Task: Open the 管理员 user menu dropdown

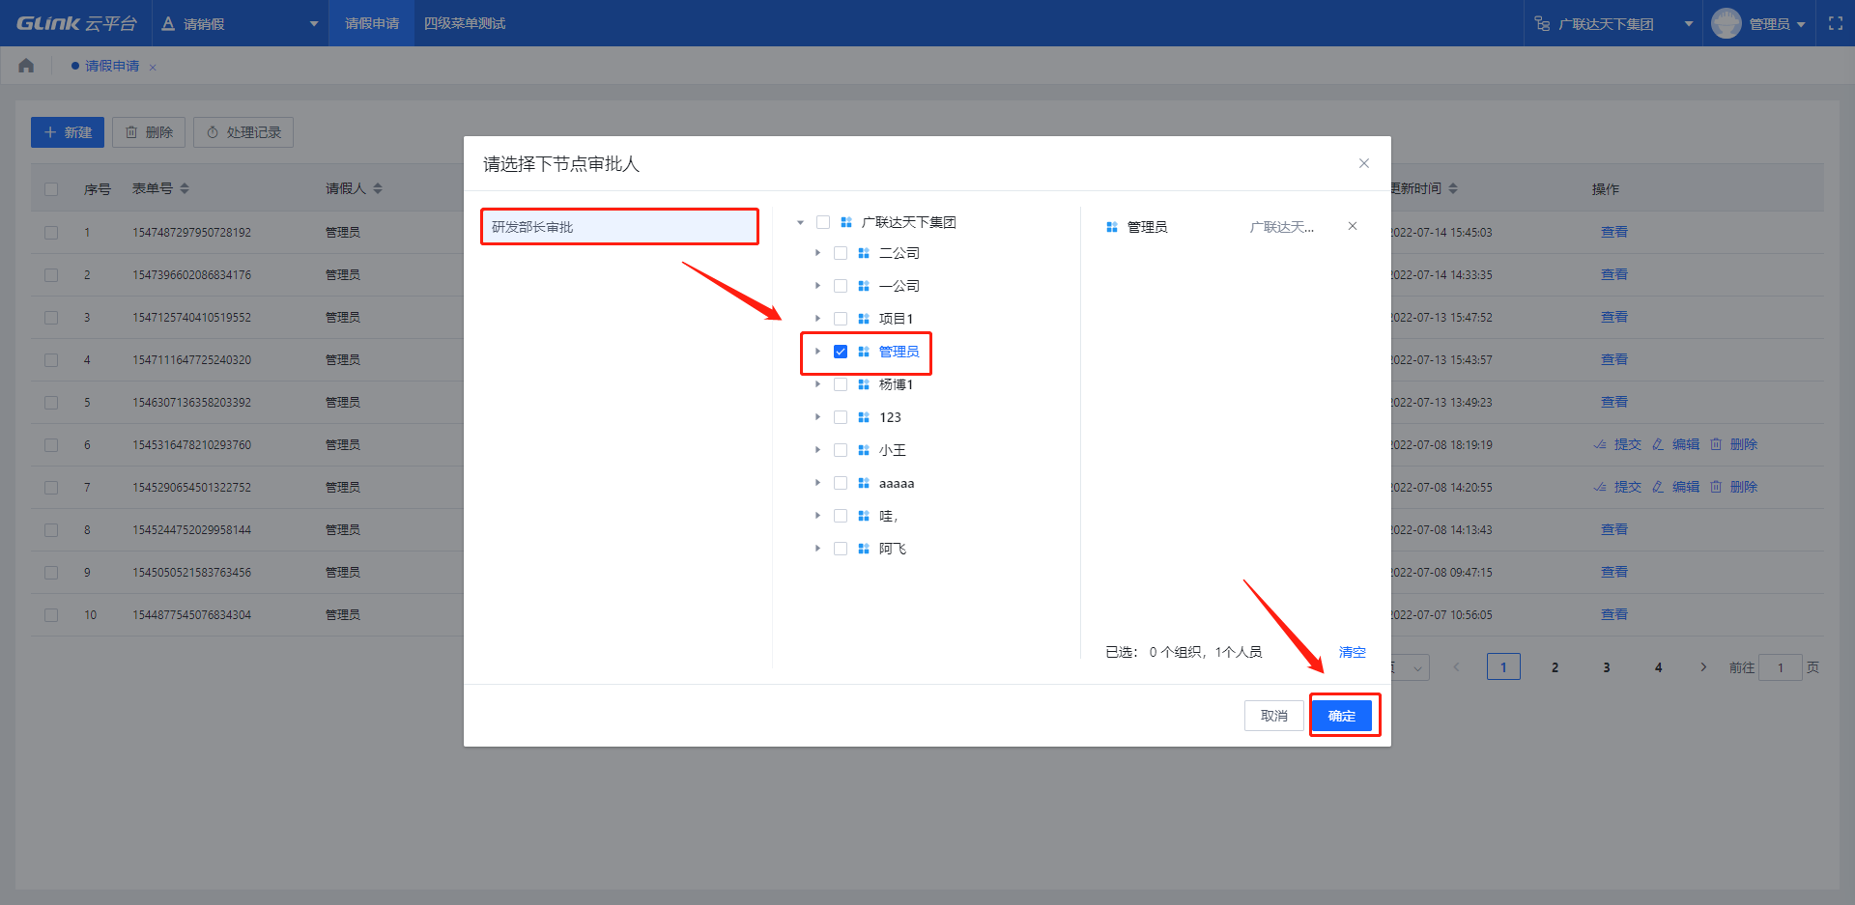Action: tap(1801, 24)
